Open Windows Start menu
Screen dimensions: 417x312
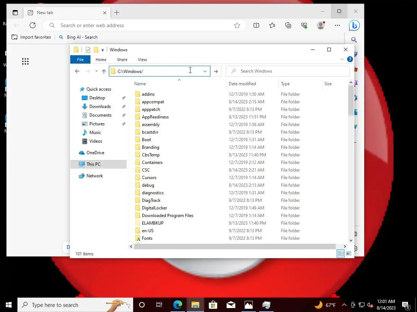9,305
